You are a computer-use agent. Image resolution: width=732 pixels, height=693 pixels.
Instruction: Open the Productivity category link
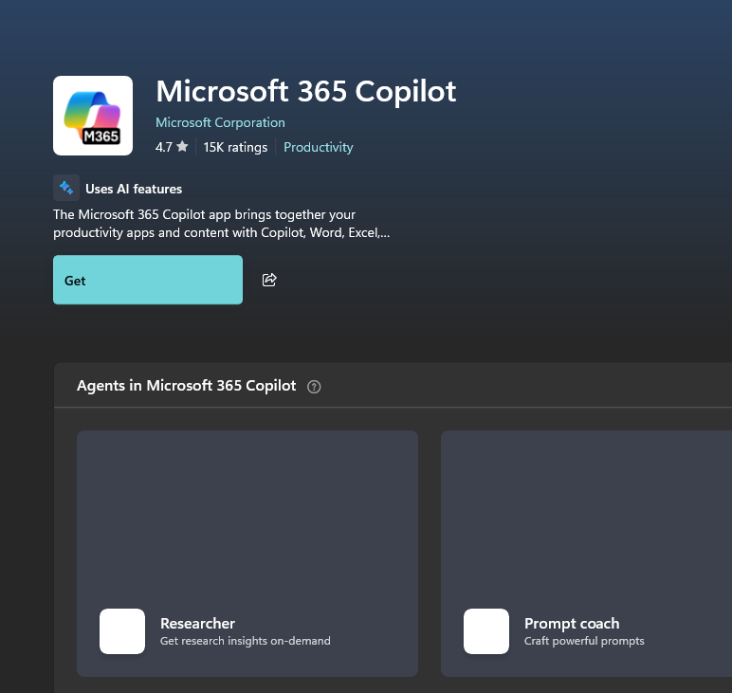(x=319, y=148)
